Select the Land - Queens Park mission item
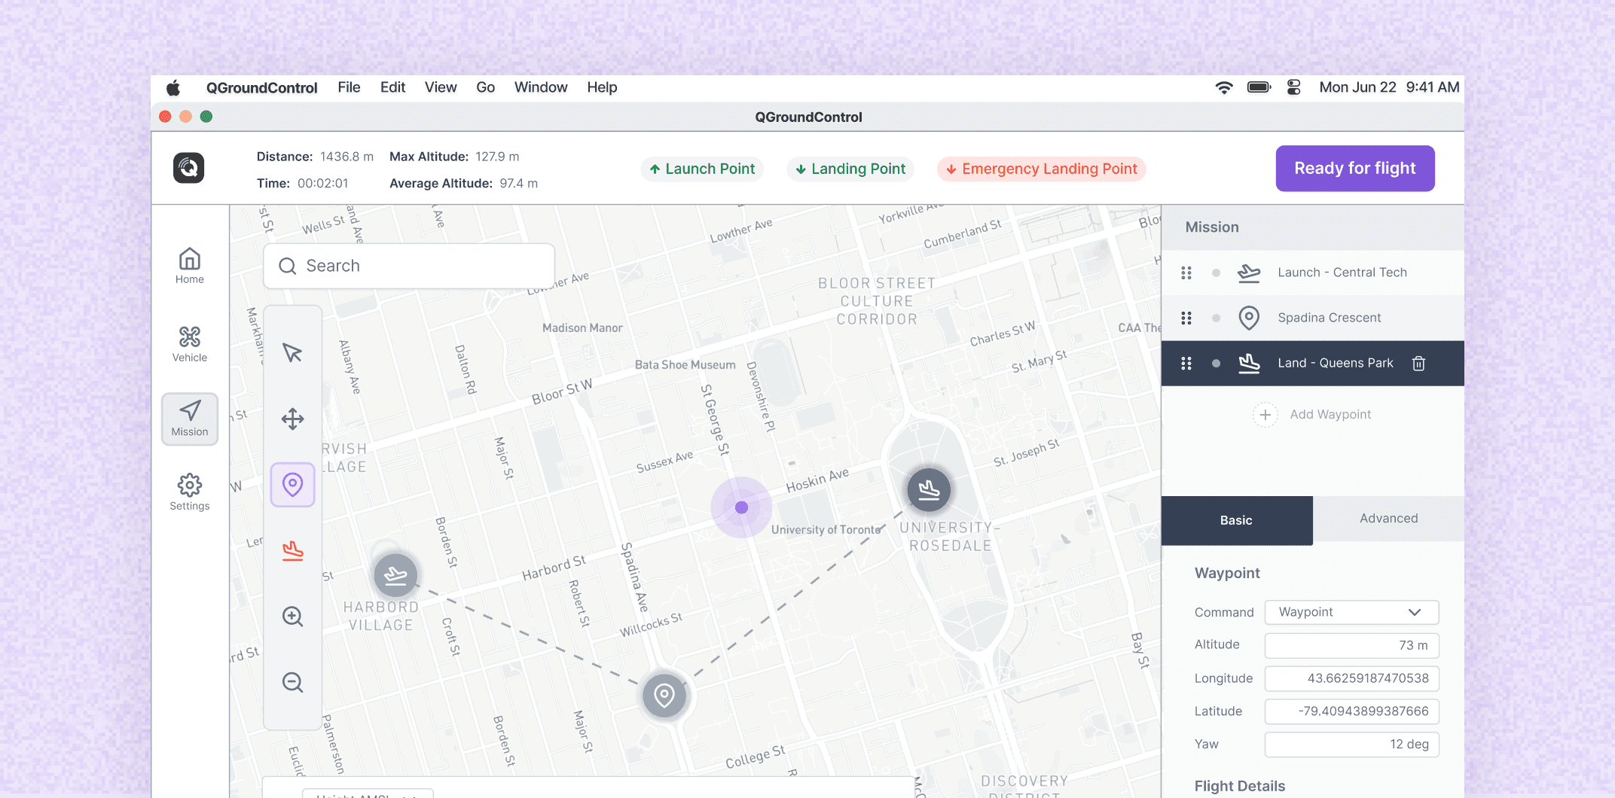1615x798 pixels. pos(1313,364)
